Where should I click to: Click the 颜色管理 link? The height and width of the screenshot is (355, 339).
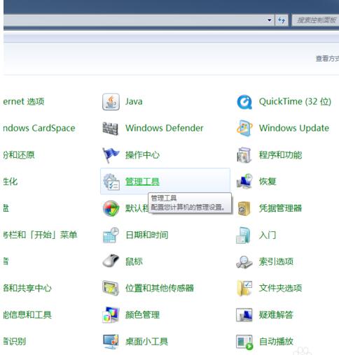pos(142,315)
